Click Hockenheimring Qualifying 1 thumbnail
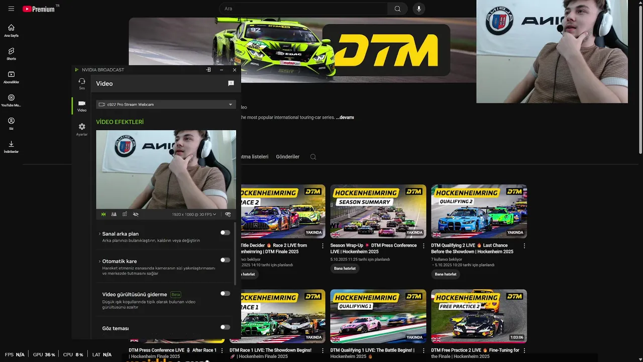This screenshot has height=362, width=643. [x=378, y=316]
